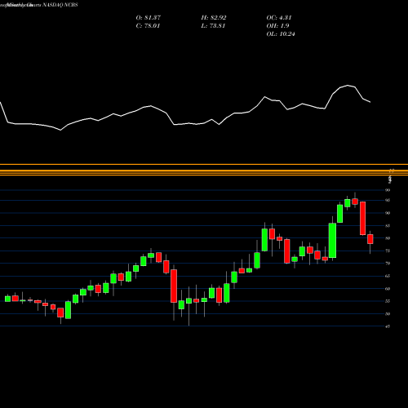This screenshot has width=408, height=408.
Task: Click the end point of the white line graph
Action: (x=370, y=102)
